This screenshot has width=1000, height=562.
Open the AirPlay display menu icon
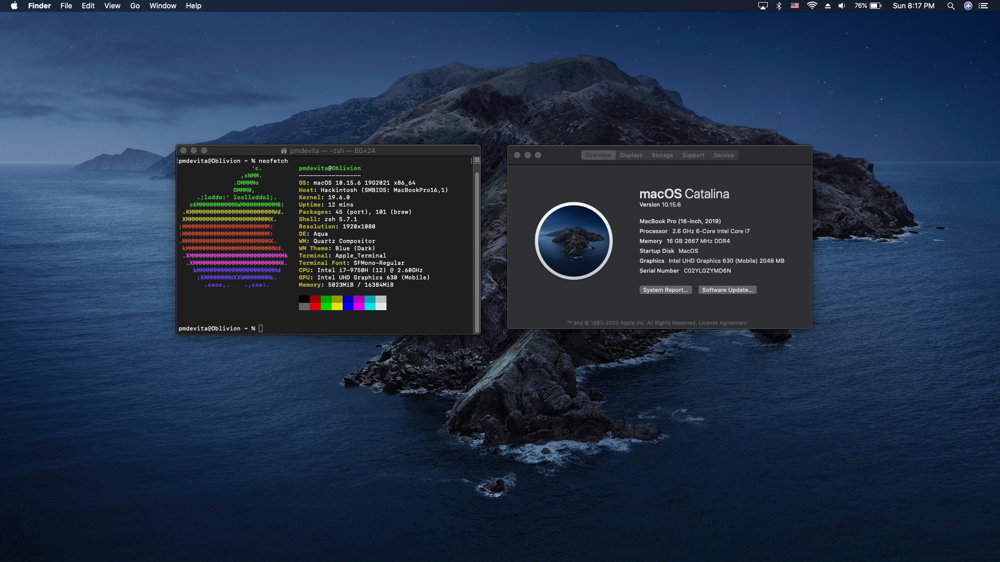coord(763,6)
